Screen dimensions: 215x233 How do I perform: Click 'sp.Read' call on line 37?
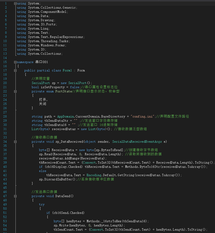45,154
